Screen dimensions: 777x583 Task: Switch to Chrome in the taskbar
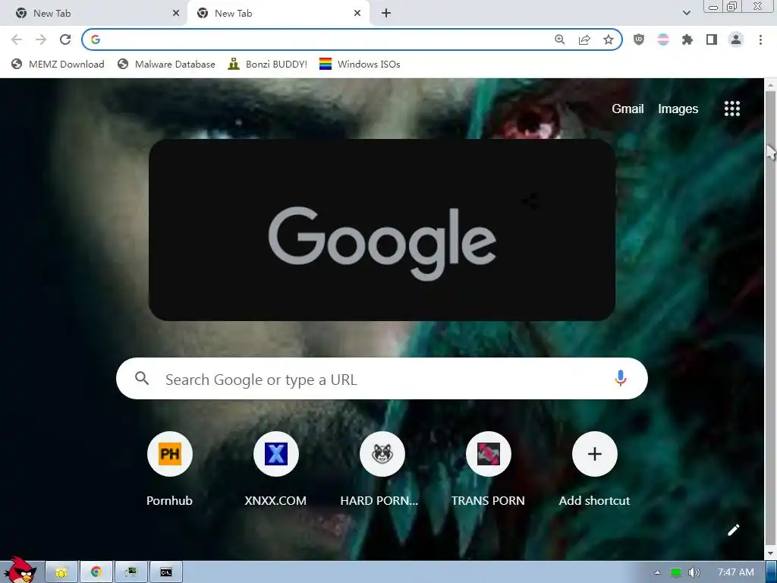click(x=96, y=572)
